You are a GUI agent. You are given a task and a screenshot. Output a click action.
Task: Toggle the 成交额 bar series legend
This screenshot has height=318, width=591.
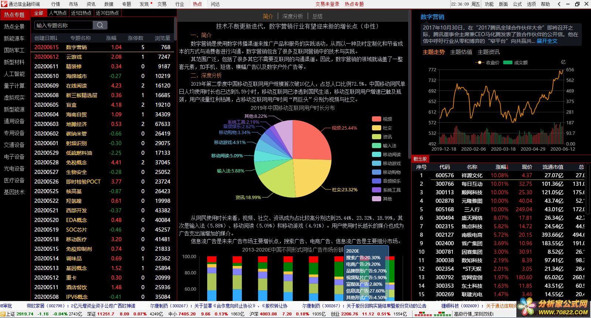[x=515, y=62]
